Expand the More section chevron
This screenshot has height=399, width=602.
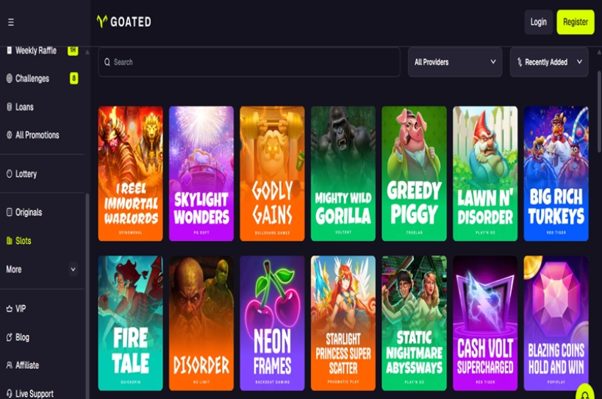point(73,270)
